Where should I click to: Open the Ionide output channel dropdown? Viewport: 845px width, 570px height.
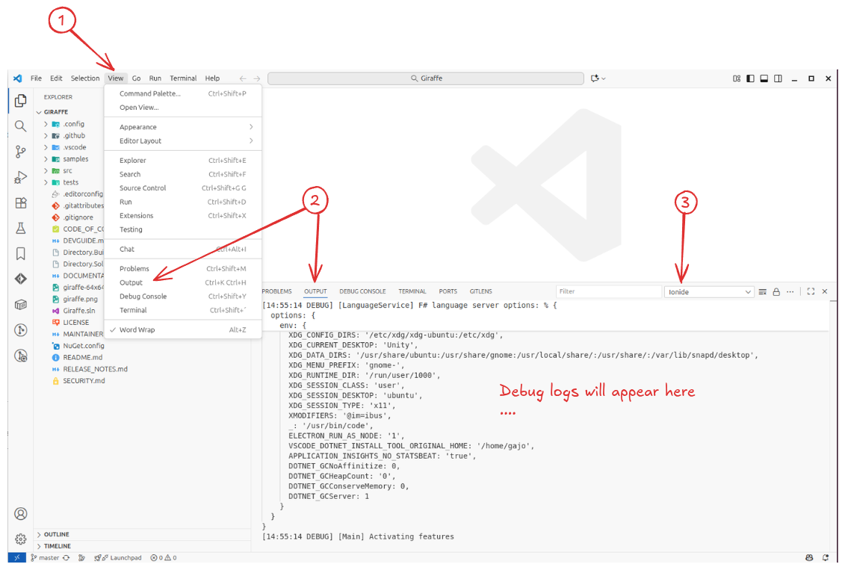[x=709, y=292]
